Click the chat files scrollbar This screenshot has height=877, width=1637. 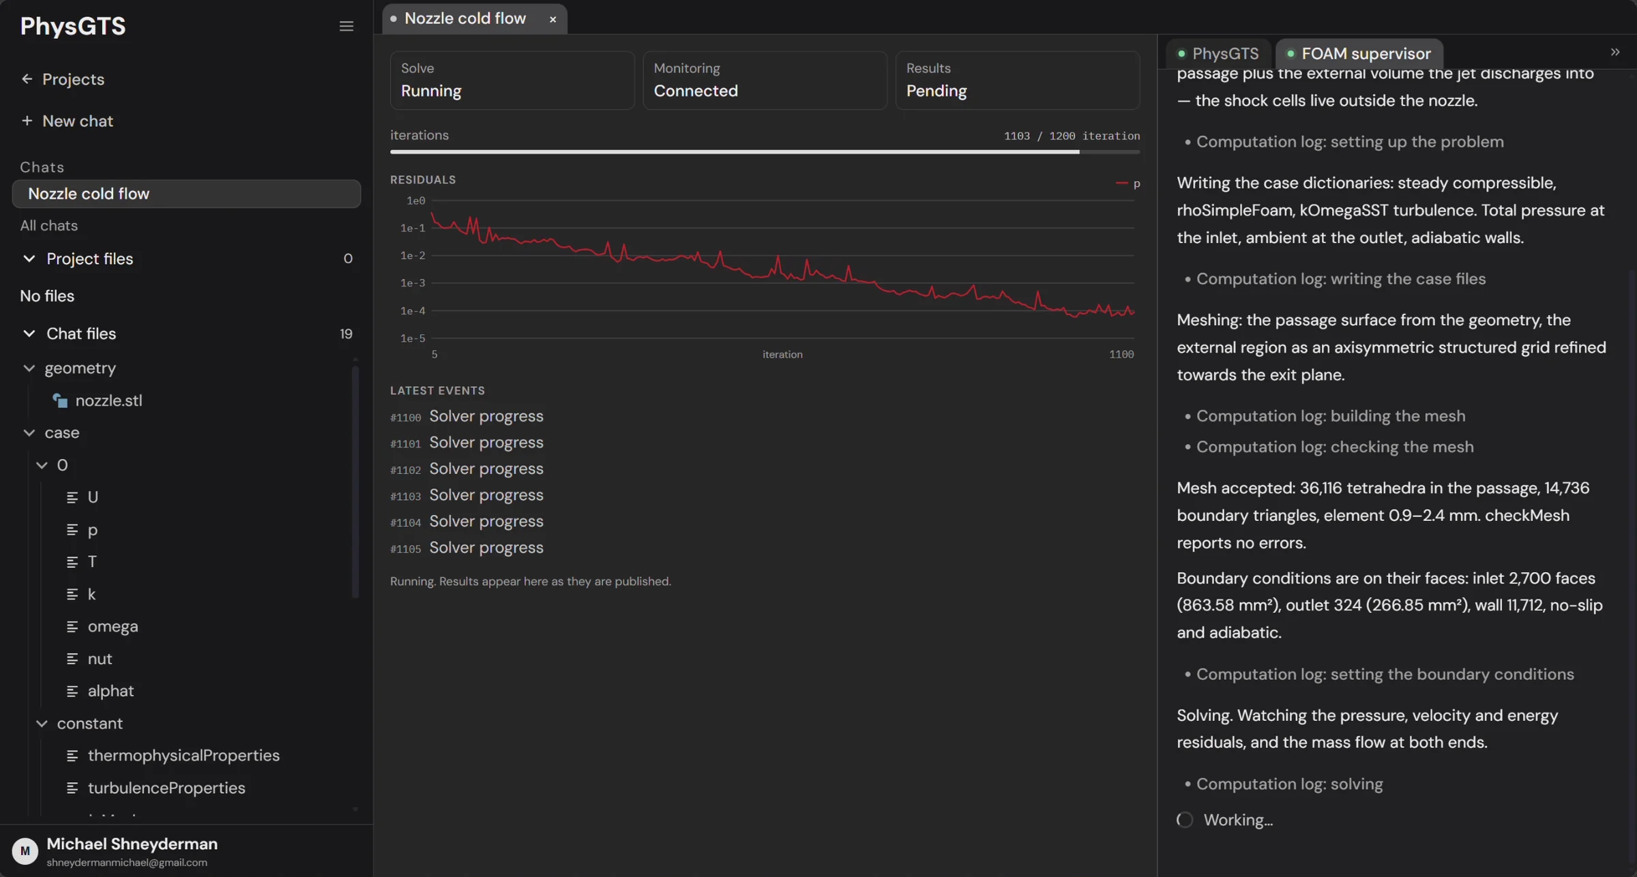[x=355, y=481]
